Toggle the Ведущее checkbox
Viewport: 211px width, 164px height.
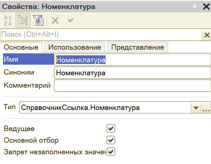point(111,128)
